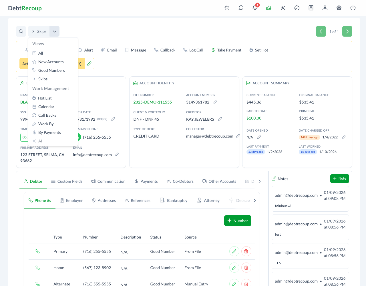Click the theme brightness icon
Image resolution: width=366 pixels, height=286 pixels.
227,8
